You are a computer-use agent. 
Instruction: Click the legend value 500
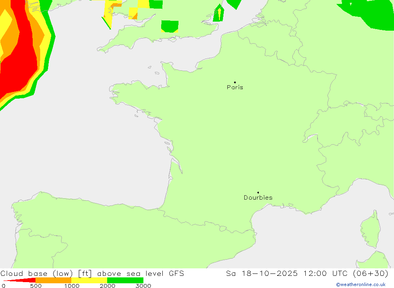[36, 286]
